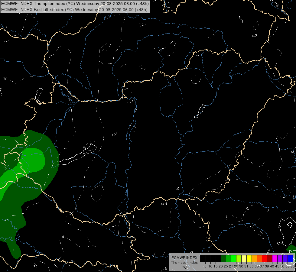Click the legend tick label 60
The width and height of the screenshot is (296, 272).
coord(293,266)
